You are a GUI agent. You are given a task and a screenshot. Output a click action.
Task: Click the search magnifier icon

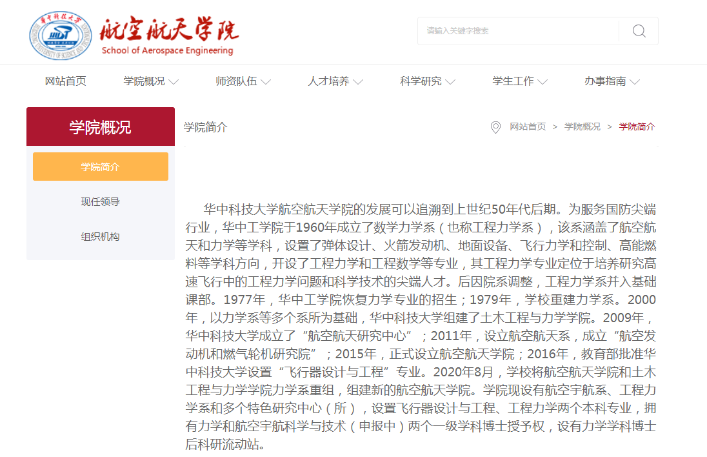pos(638,30)
